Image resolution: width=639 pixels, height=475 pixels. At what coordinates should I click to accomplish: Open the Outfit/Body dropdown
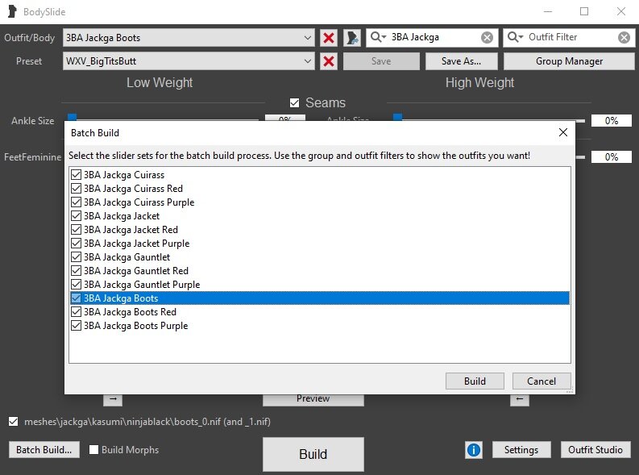pos(189,38)
